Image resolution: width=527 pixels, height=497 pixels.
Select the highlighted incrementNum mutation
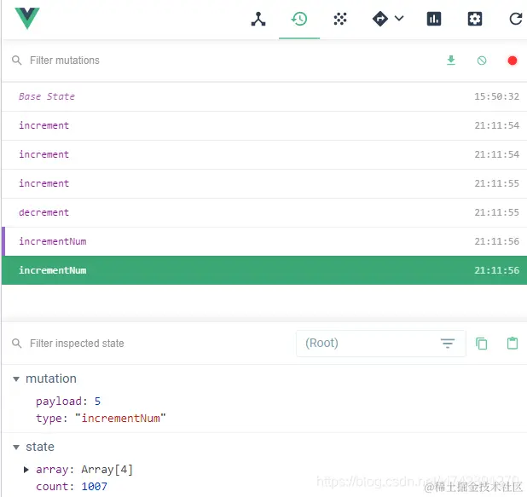click(264, 270)
